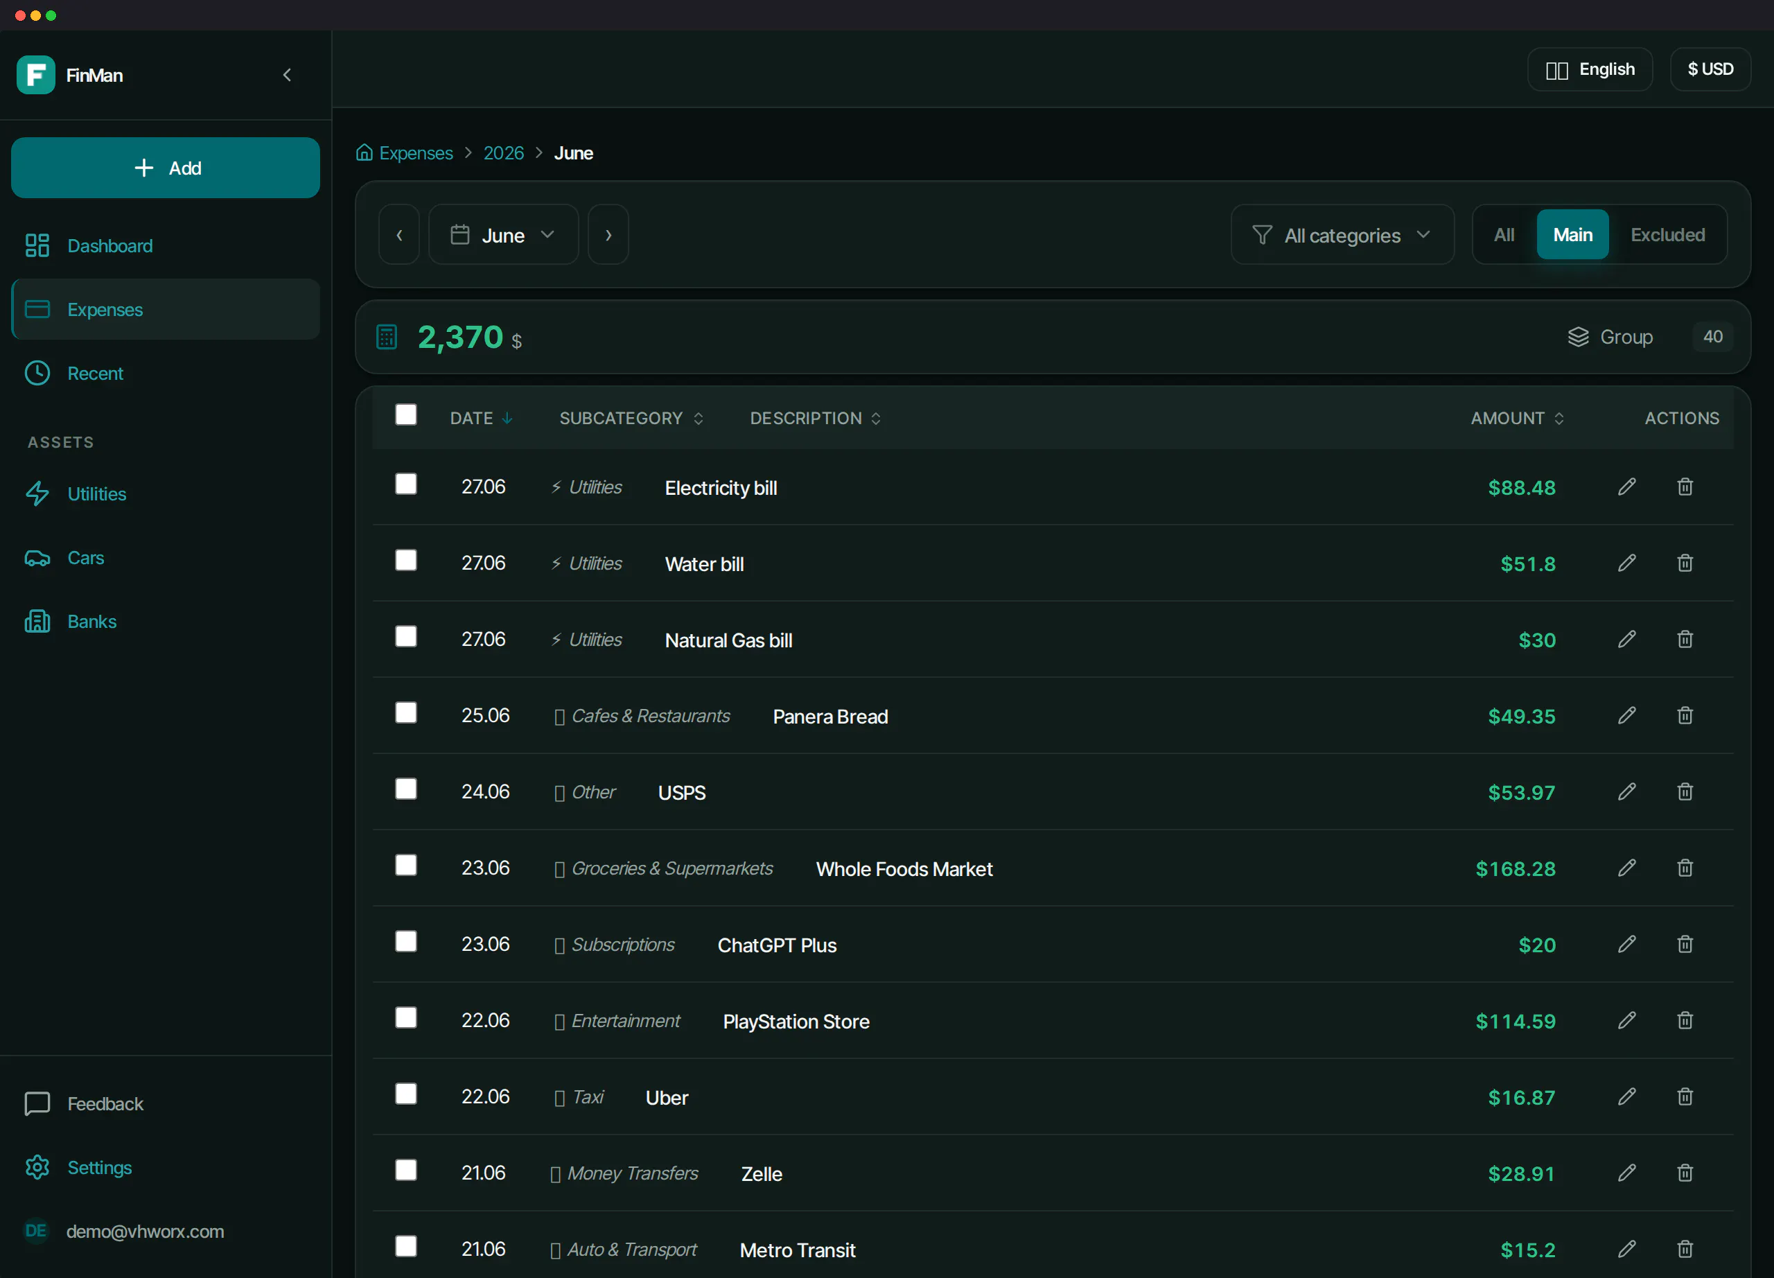Delete the Whole Foods Market expense
The image size is (1774, 1278).
pos(1685,868)
